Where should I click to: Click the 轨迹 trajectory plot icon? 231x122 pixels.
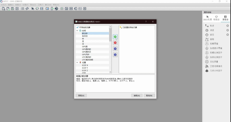207,26
